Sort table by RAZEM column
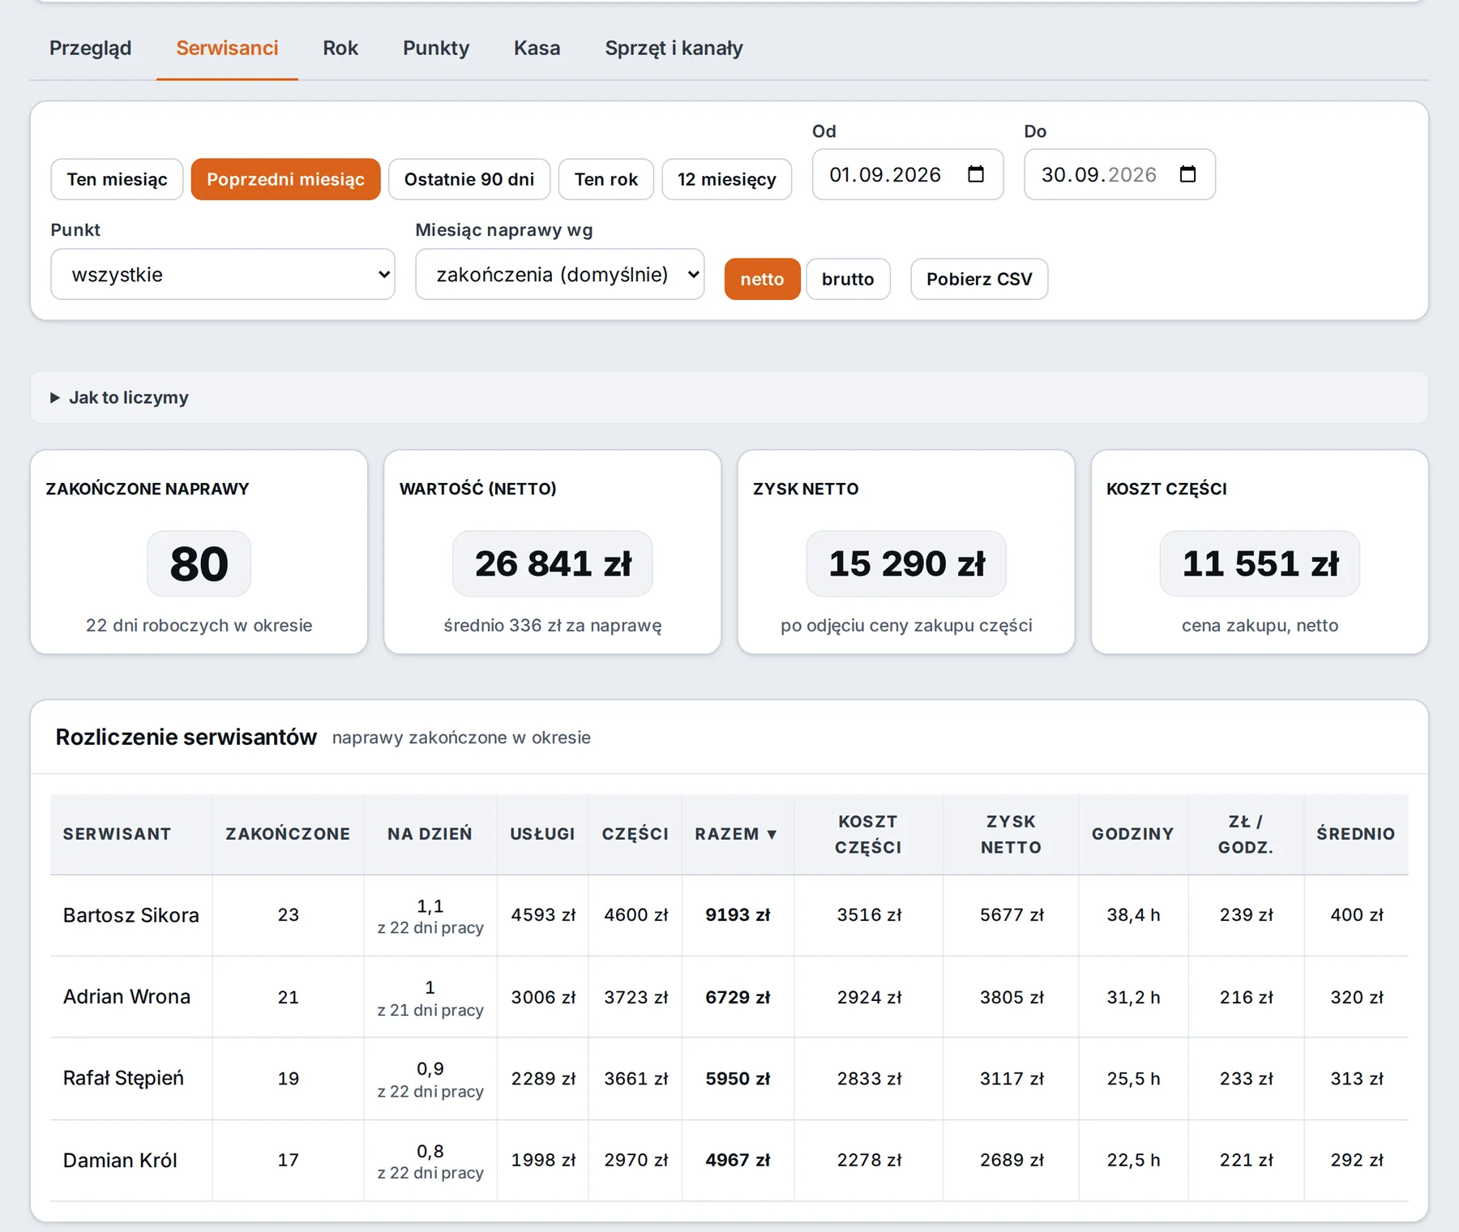Screen dimensions: 1459x1232 click(x=736, y=834)
